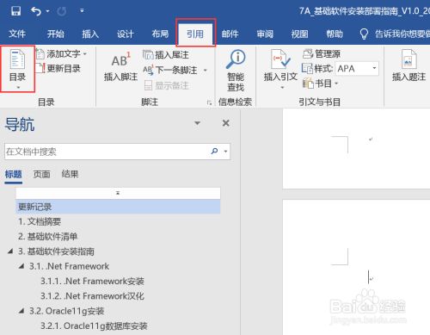430x335 pixels.
Task: Click 显示备注 in the footnote group
Action: tap(166, 85)
